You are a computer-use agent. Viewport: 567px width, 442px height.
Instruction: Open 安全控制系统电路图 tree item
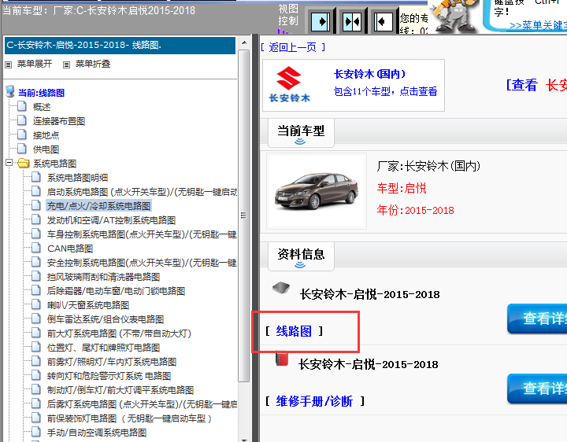tap(142, 263)
